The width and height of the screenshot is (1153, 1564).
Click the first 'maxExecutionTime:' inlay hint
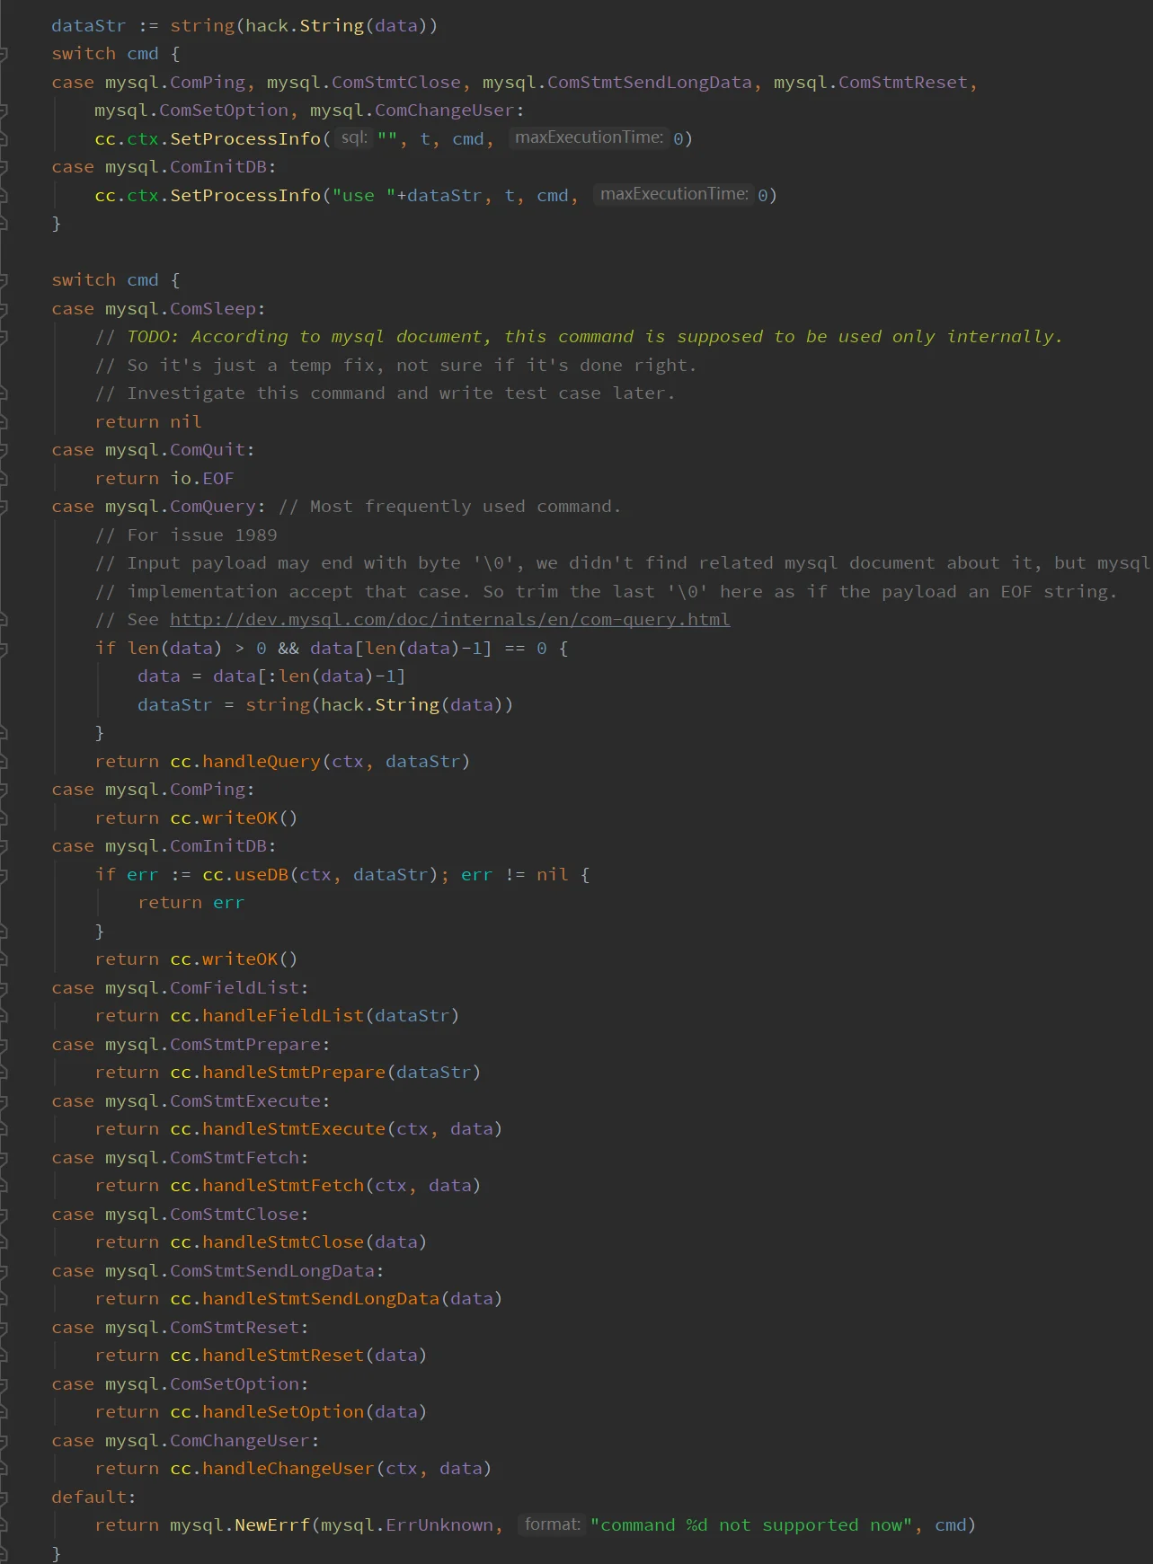[x=589, y=137]
